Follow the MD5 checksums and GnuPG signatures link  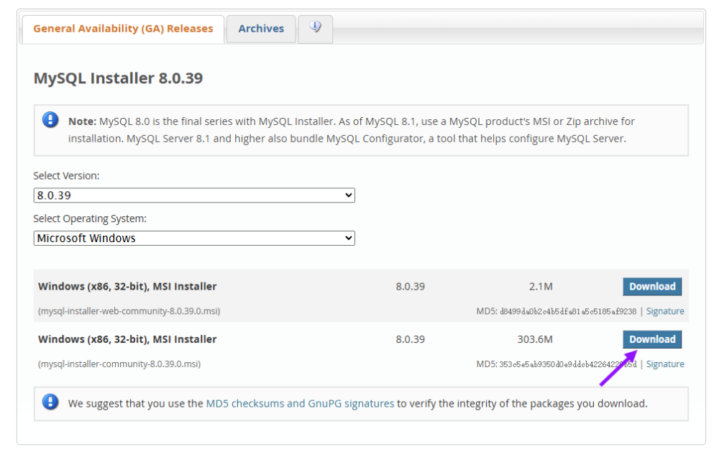(x=300, y=404)
